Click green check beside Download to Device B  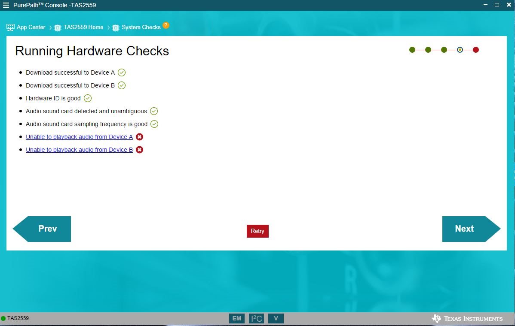pyautogui.click(x=122, y=85)
